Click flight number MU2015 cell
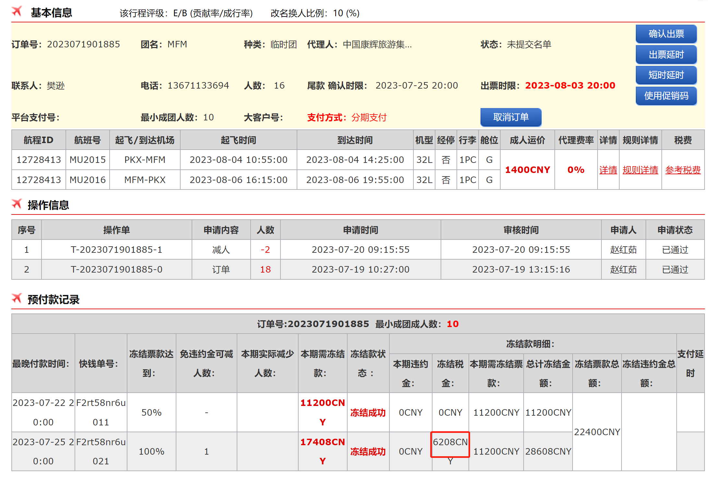 pos(88,160)
